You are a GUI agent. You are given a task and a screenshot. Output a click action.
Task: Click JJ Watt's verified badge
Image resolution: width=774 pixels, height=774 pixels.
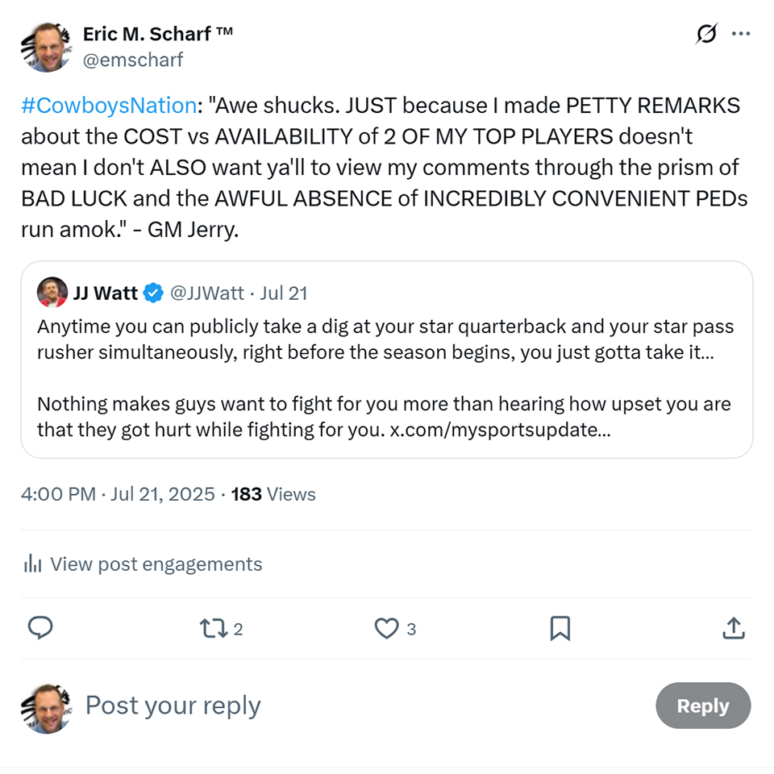(x=153, y=293)
